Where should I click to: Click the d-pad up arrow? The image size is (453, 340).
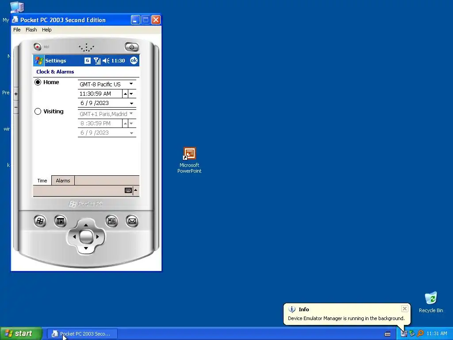click(x=86, y=225)
